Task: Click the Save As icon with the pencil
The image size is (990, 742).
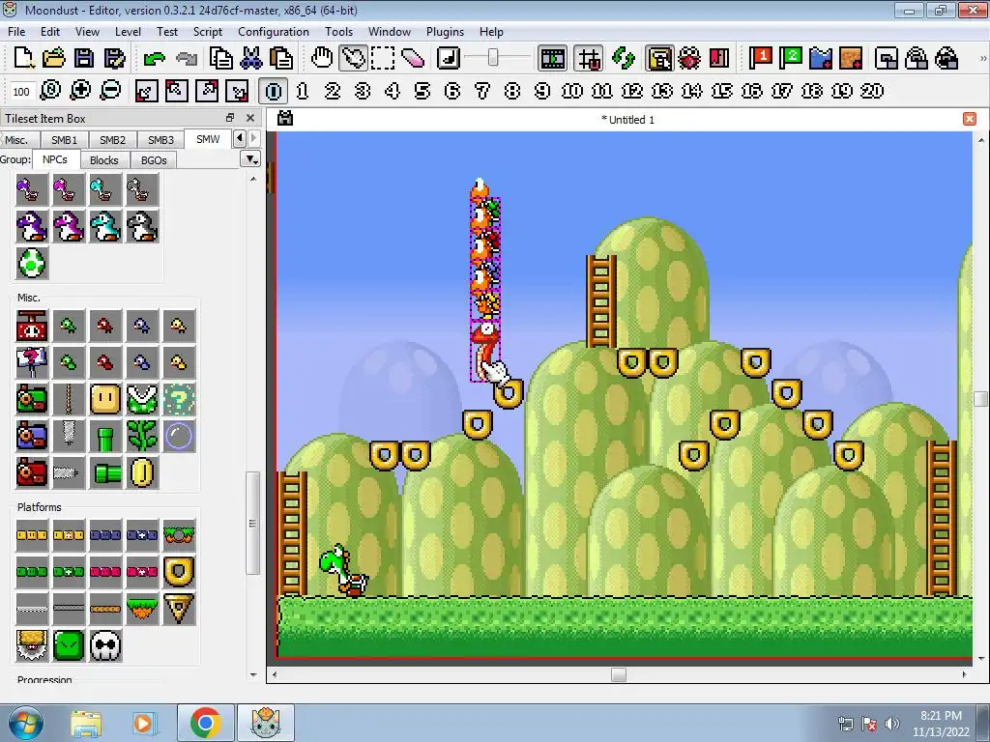Action: 114,58
